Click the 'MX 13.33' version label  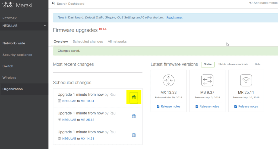tap(168, 92)
